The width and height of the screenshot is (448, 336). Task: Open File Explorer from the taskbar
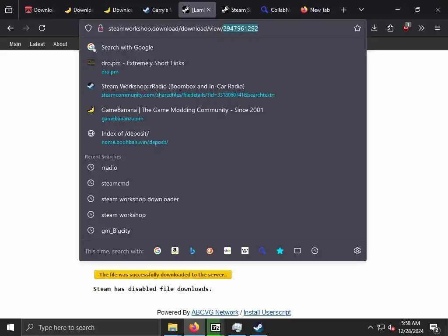tap(172, 327)
